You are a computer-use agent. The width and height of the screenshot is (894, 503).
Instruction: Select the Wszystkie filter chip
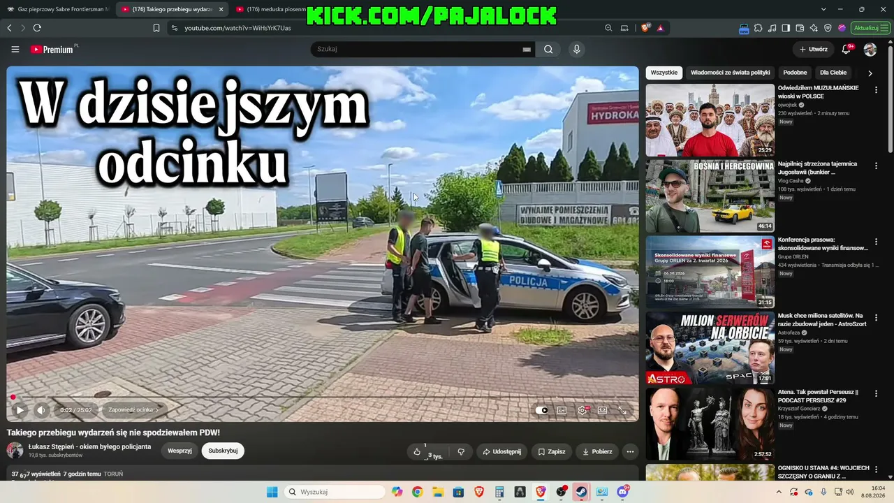point(664,73)
